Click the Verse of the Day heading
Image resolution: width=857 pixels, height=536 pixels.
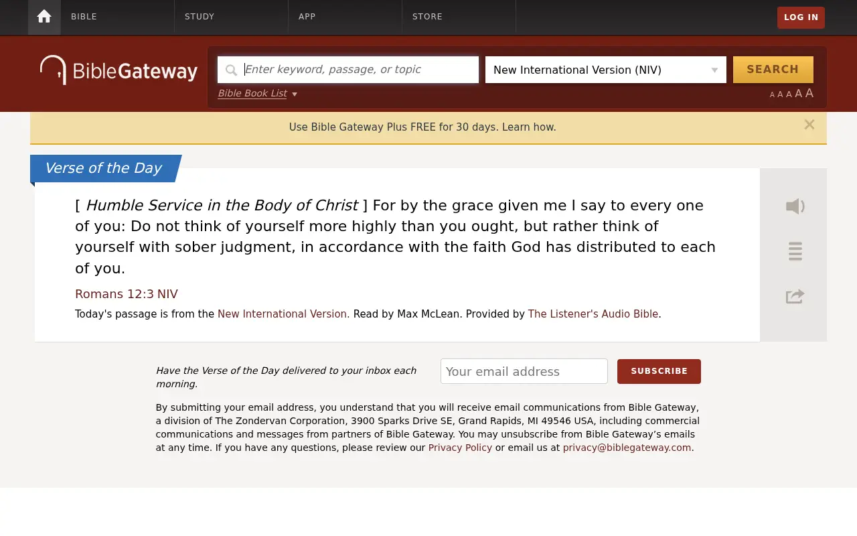coord(103,168)
